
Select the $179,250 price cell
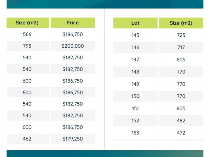[x=73, y=139]
